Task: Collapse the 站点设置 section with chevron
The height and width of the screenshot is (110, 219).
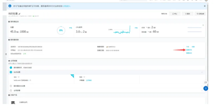Action: pos(202,72)
